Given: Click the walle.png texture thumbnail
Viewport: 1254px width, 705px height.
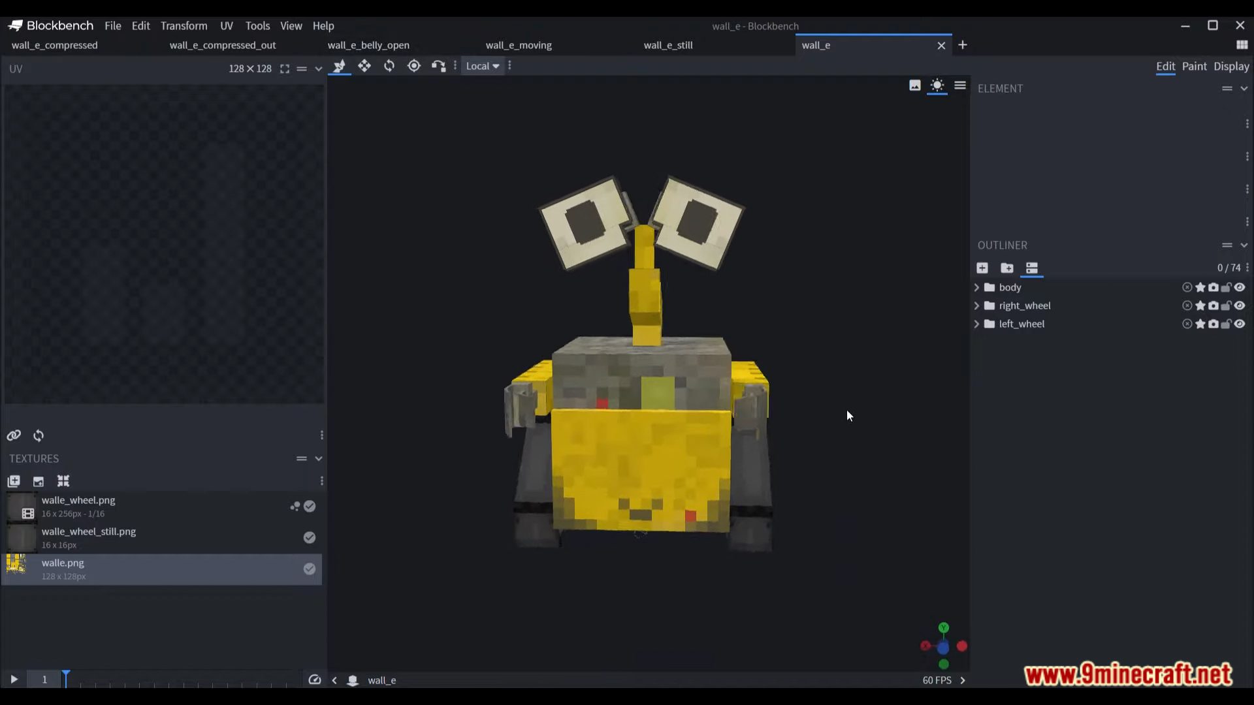Looking at the screenshot, I should (16, 569).
